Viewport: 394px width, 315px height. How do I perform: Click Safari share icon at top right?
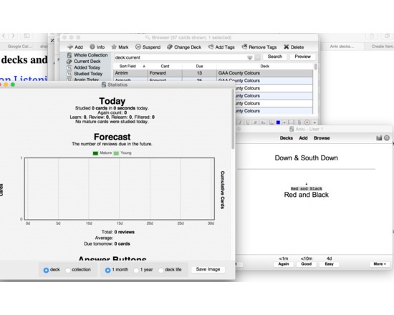tap(372, 36)
